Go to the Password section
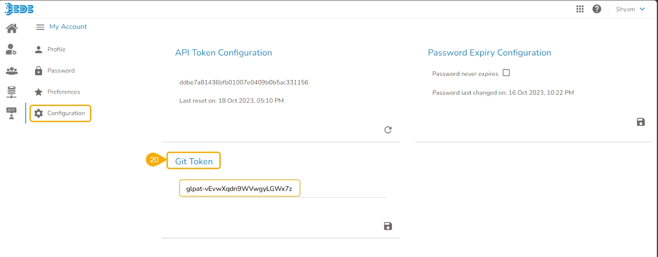Screen dimensions: 658x257 click(61, 71)
